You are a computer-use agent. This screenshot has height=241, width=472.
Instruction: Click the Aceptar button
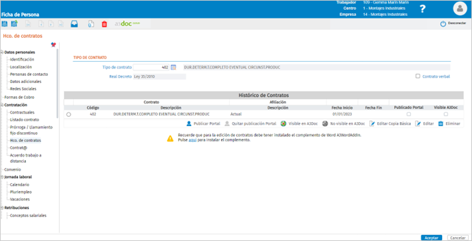pos(431,238)
